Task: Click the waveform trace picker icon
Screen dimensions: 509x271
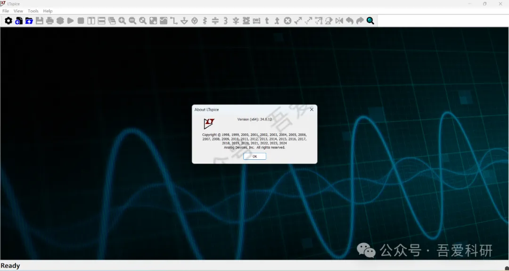Action: [x=164, y=21]
